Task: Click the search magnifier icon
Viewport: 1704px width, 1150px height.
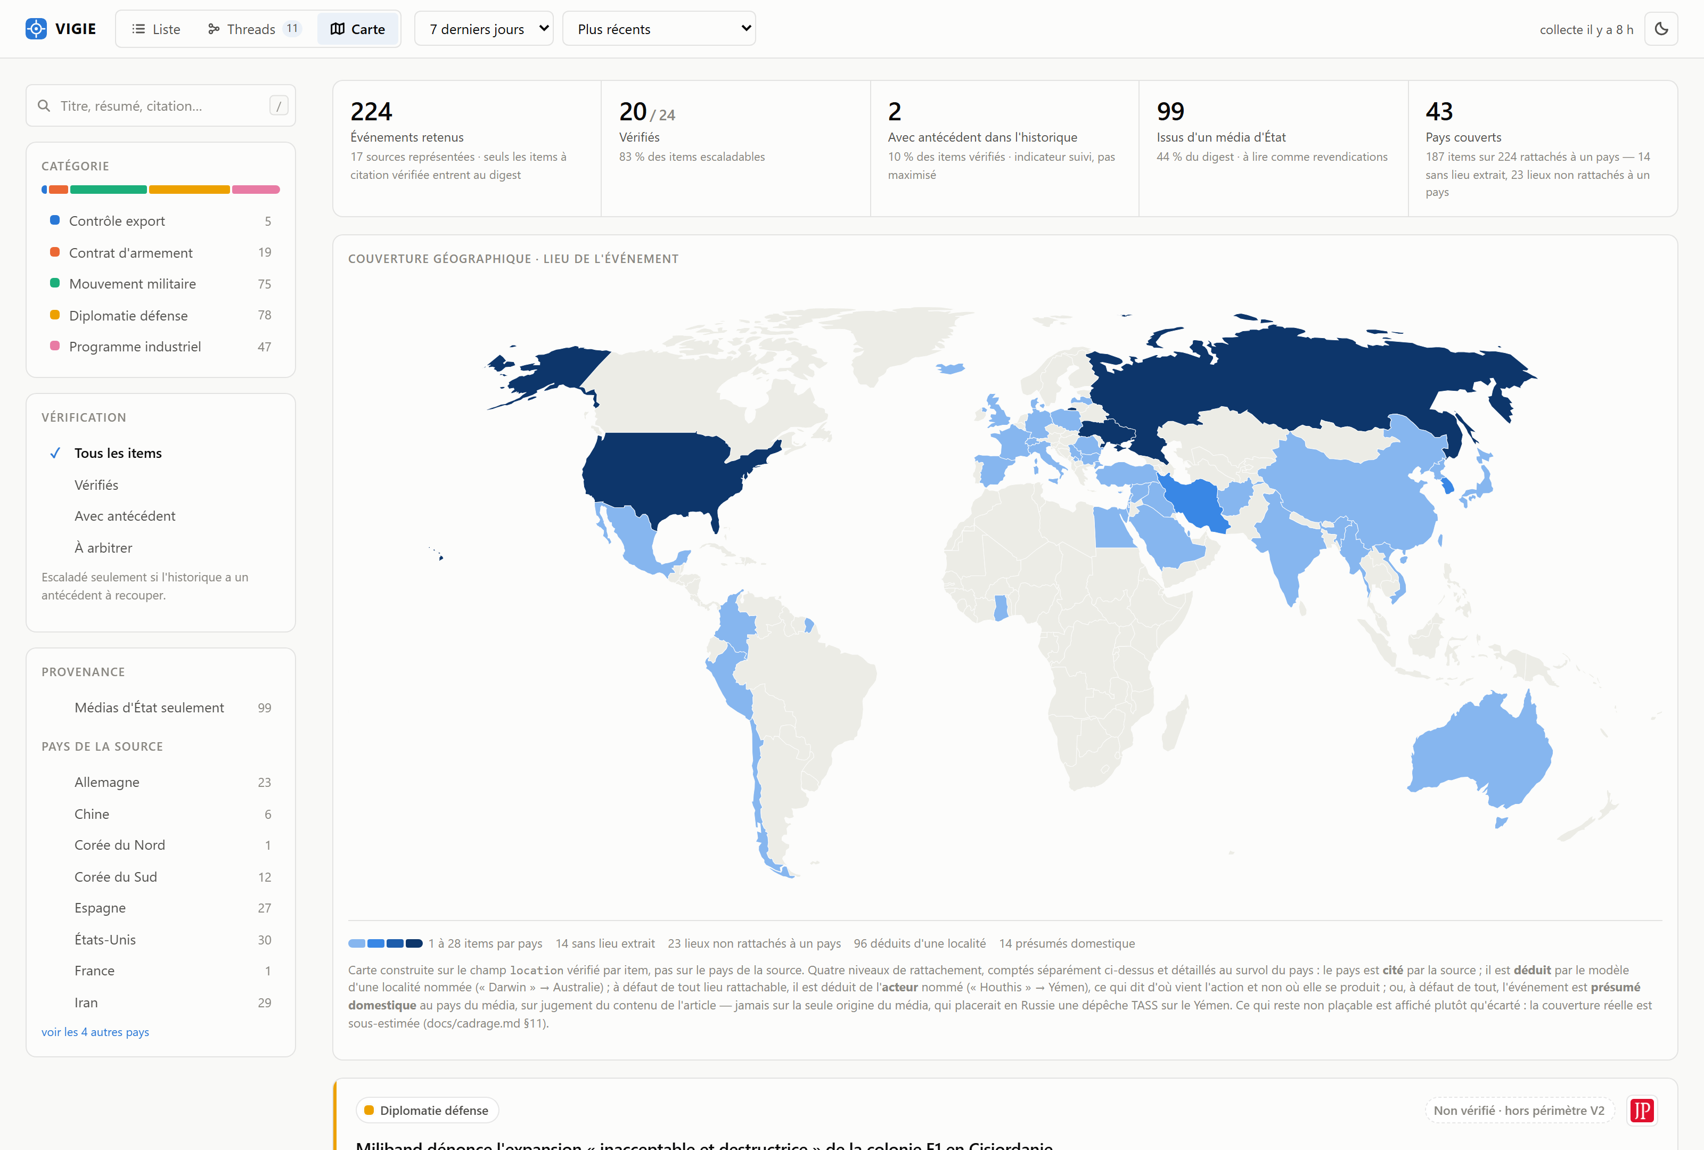Action: pos(44,105)
